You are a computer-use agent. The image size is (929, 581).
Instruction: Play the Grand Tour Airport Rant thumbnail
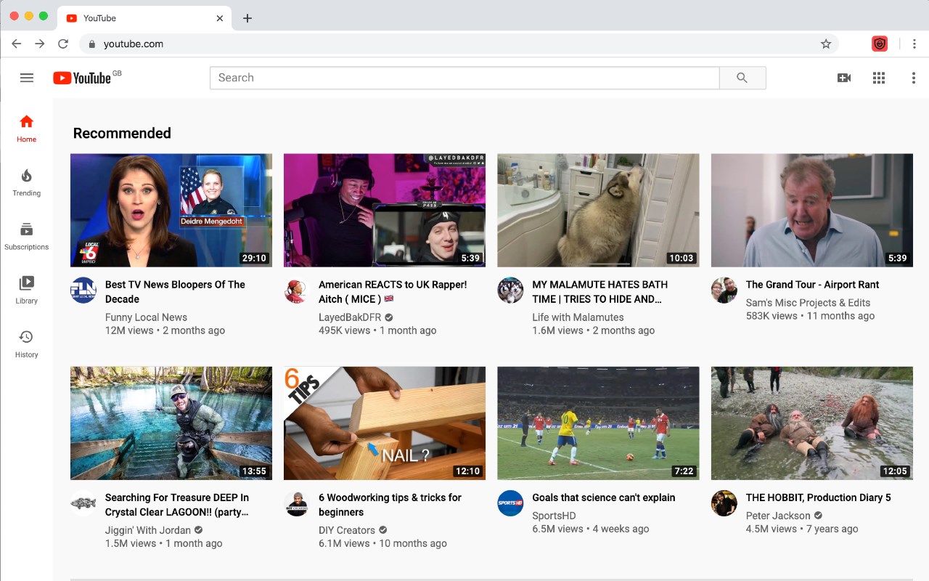(x=812, y=211)
